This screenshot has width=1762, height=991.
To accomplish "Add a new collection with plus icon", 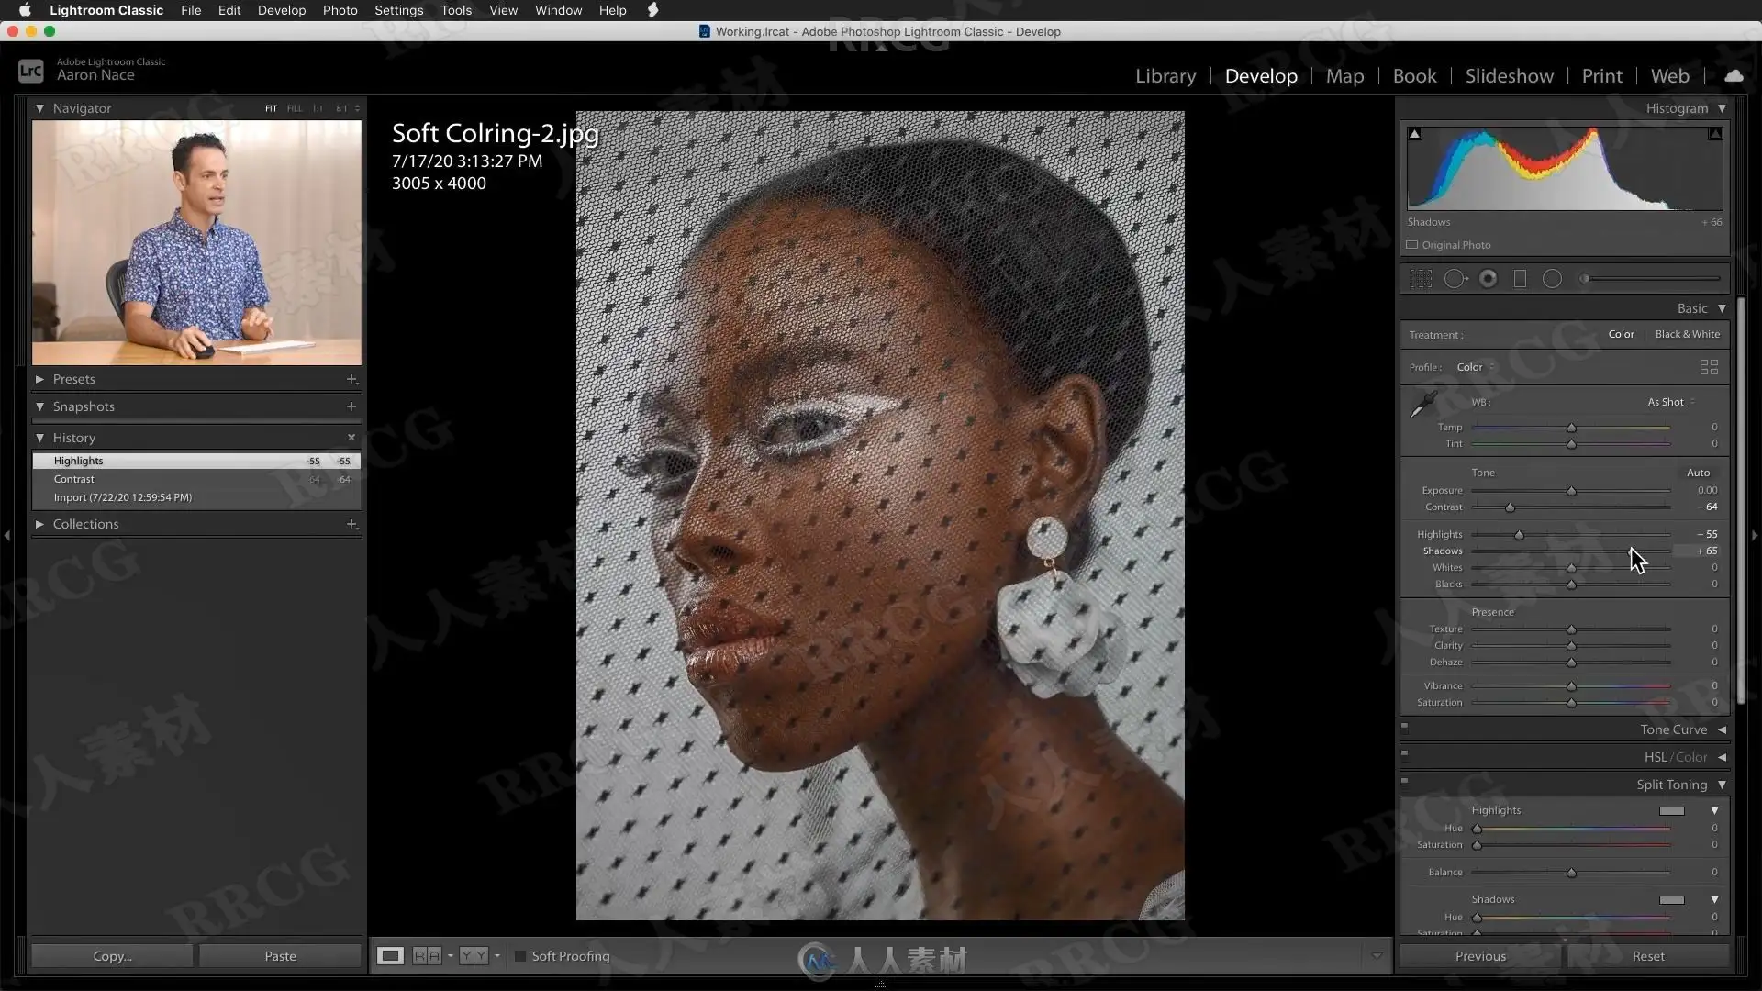I will pos(351,524).
